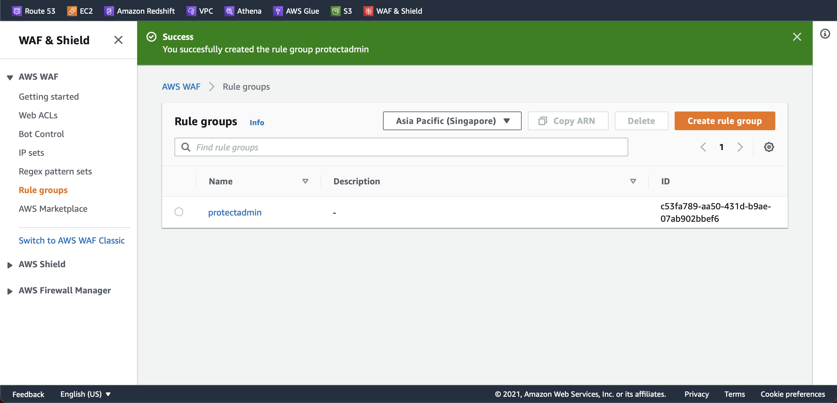This screenshot has width=837, height=403.
Task: Click the Feedback link in footer
Action: point(28,394)
